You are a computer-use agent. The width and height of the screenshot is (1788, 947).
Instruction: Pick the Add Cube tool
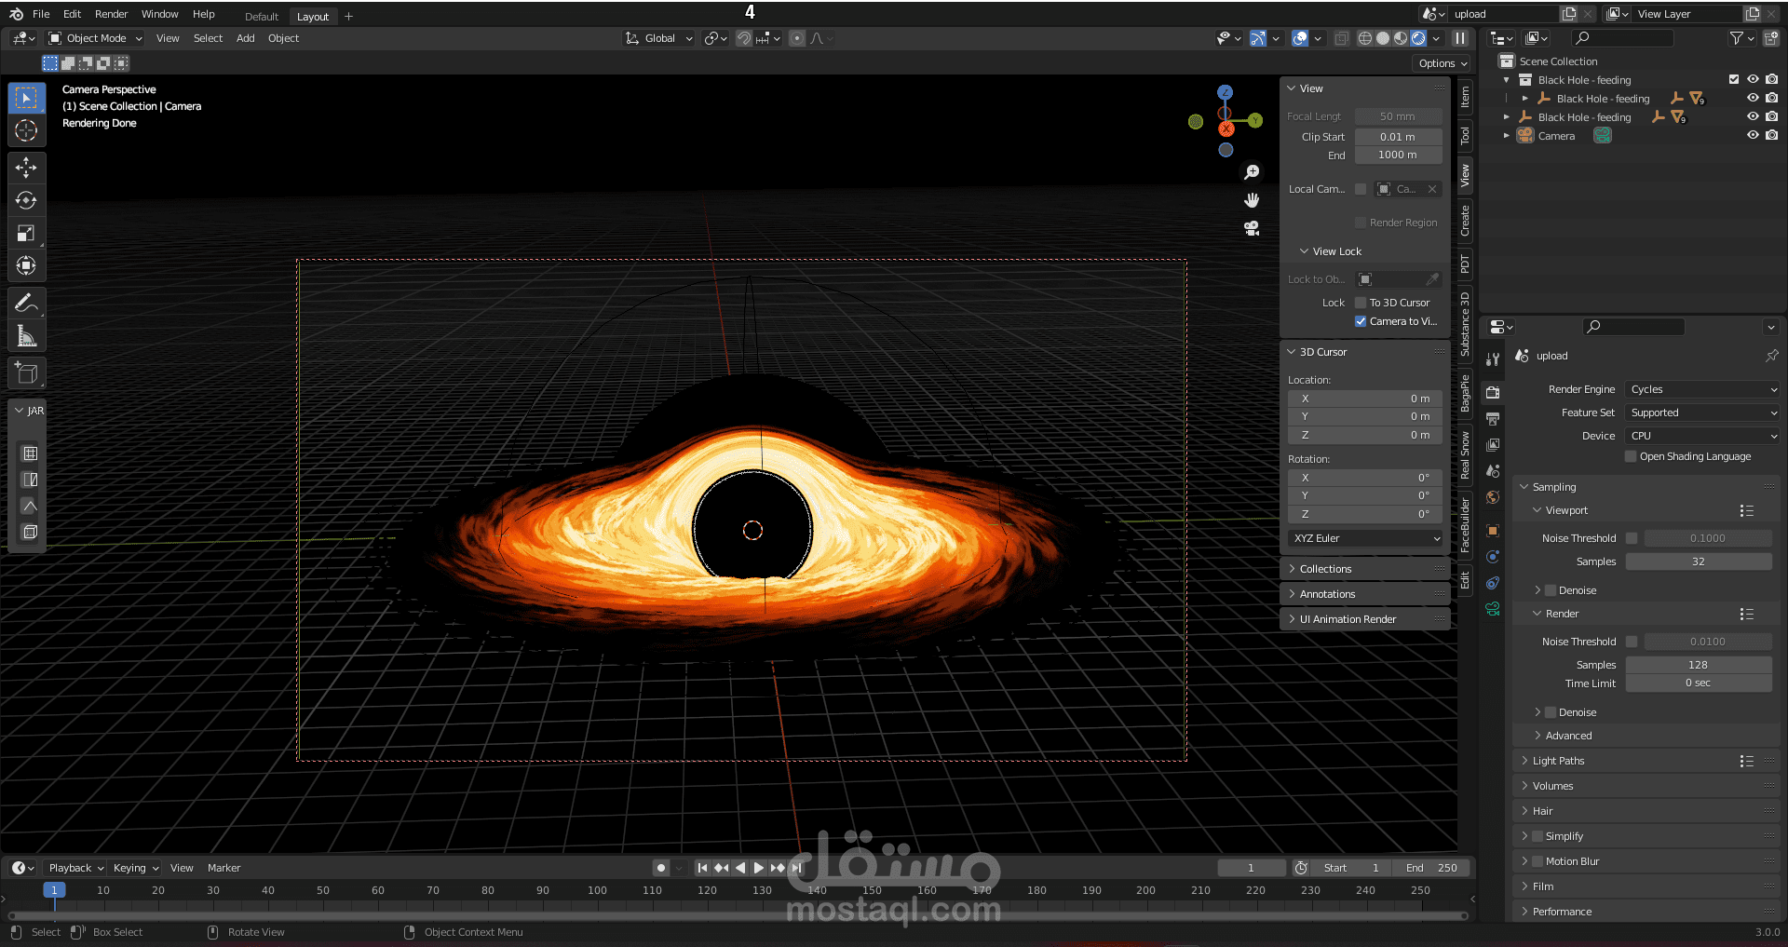26,373
